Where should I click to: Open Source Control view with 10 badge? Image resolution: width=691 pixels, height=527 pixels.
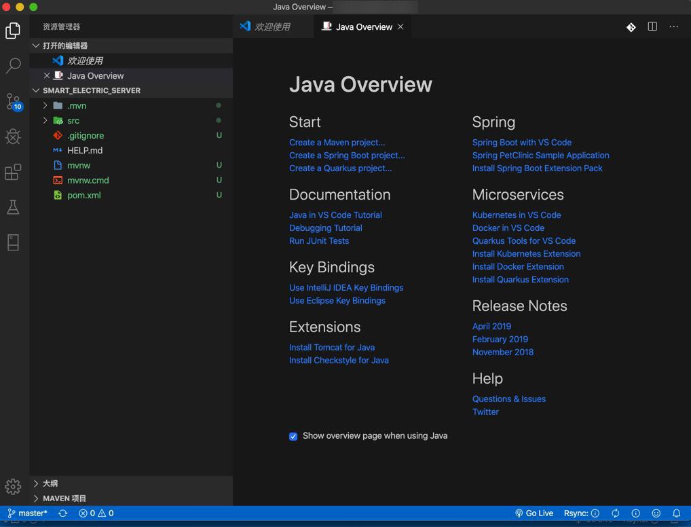click(x=14, y=102)
